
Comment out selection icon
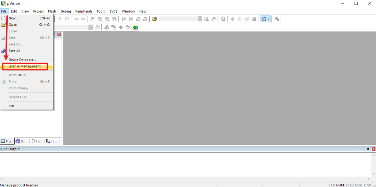tap(138, 19)
